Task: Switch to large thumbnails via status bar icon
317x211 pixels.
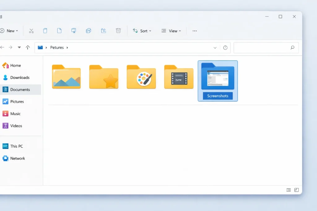Action: 297,190
